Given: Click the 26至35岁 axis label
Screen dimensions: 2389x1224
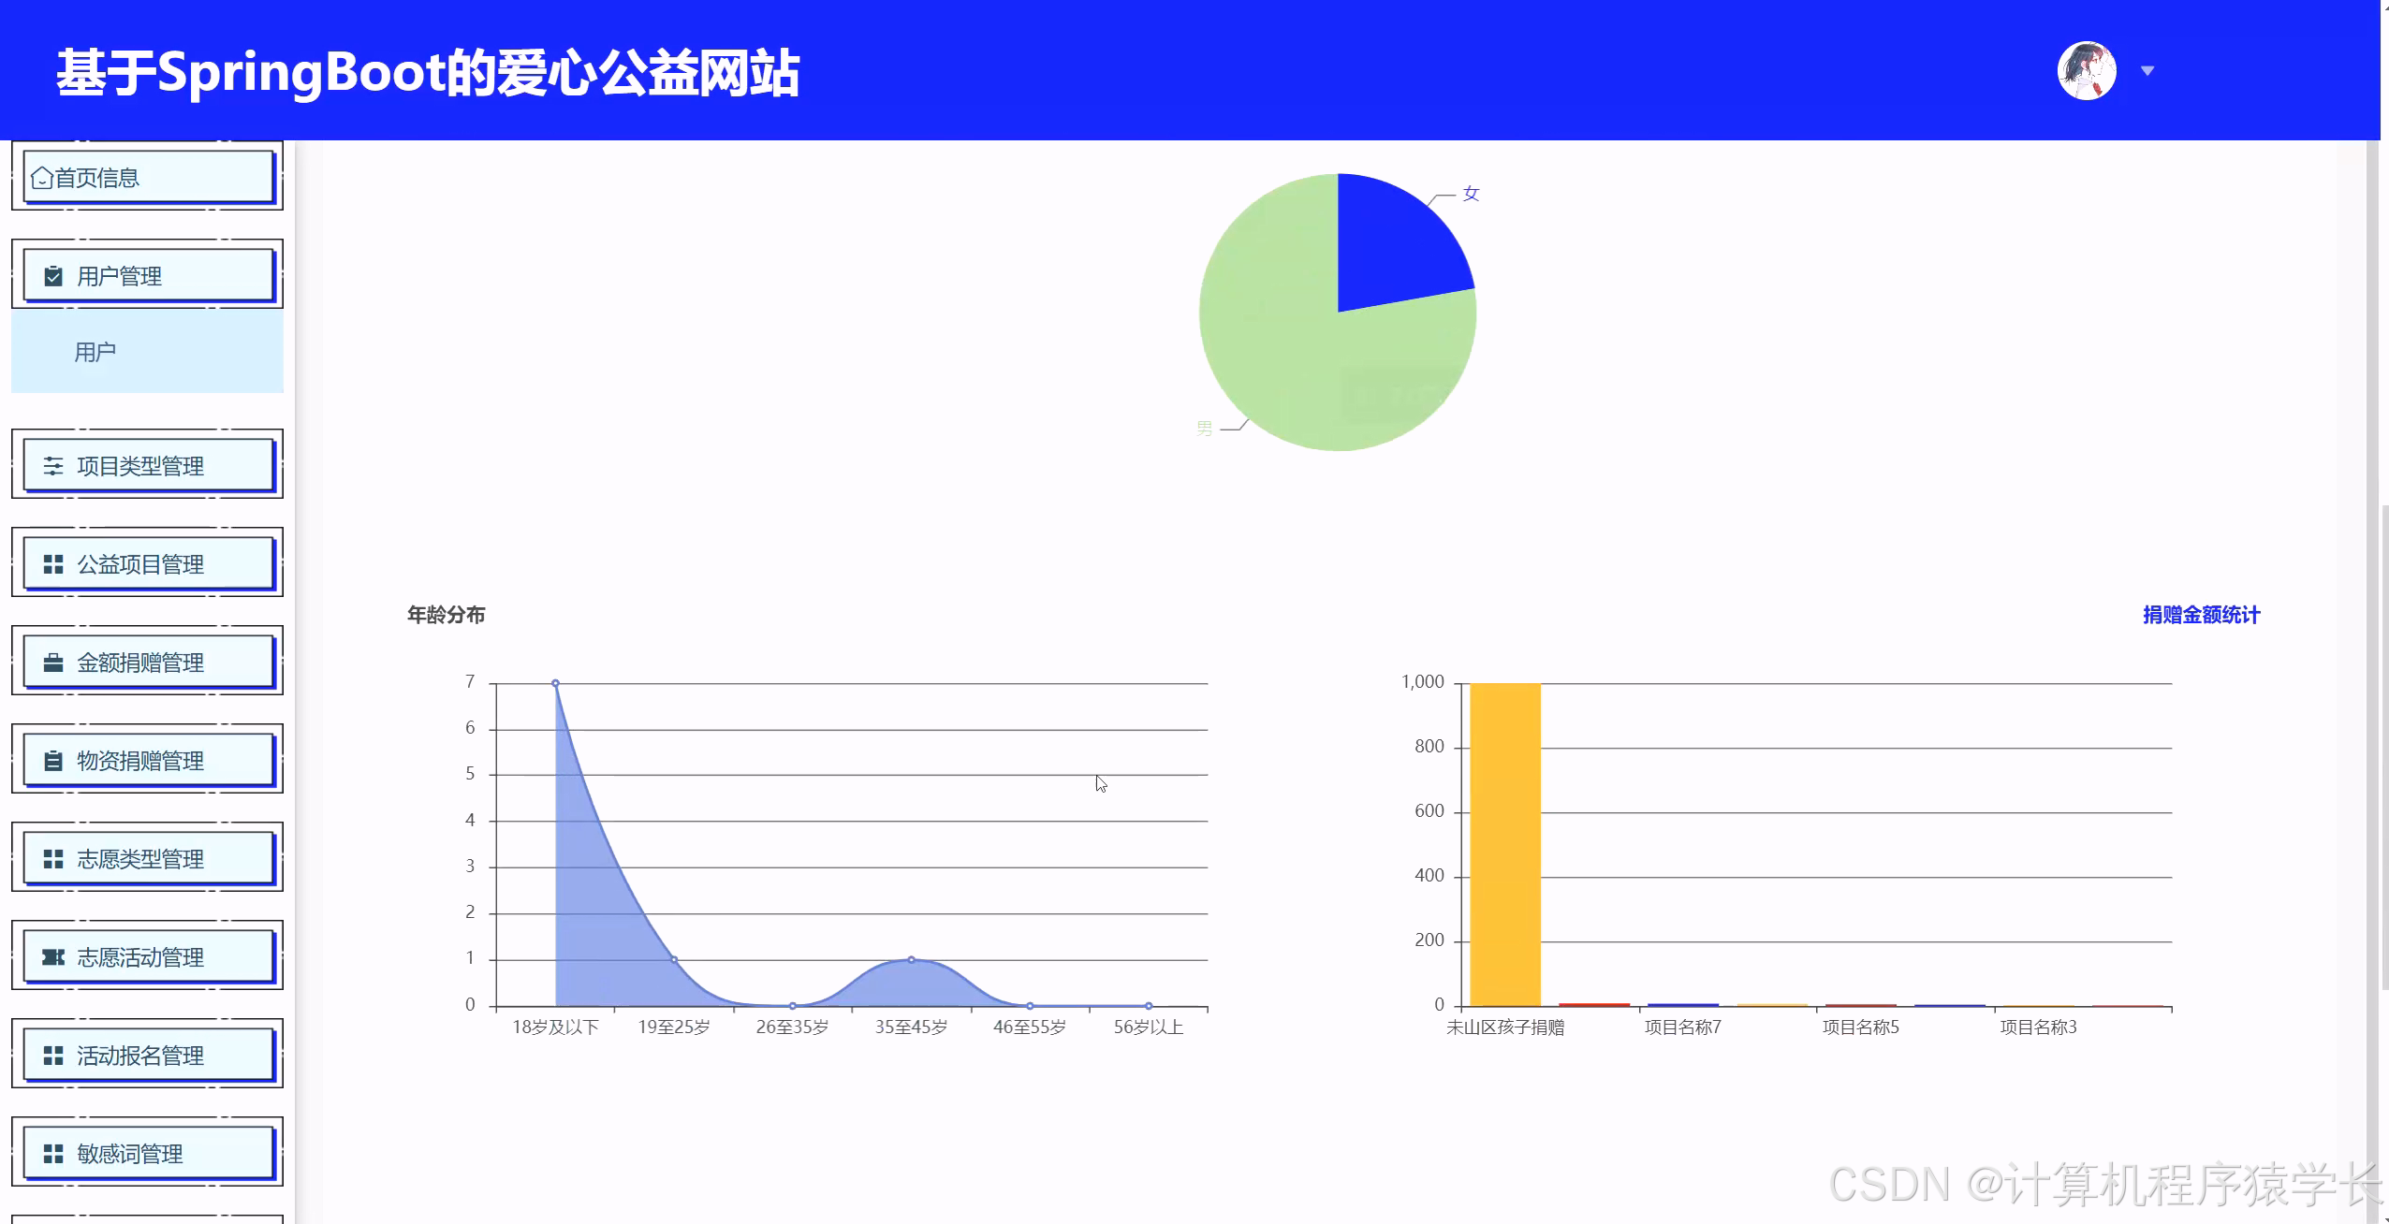Looking at the screenshot, I should 792,1027.
